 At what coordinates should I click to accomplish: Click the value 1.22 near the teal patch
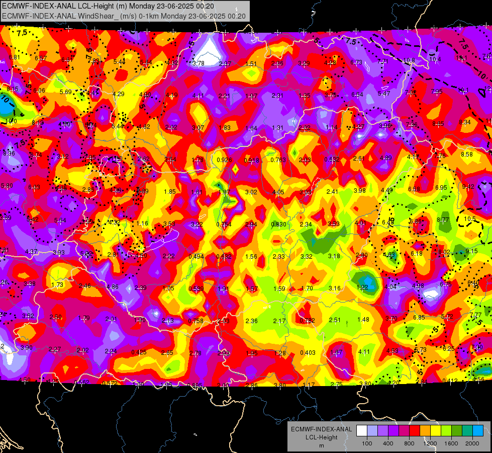[x=362, y=287]
